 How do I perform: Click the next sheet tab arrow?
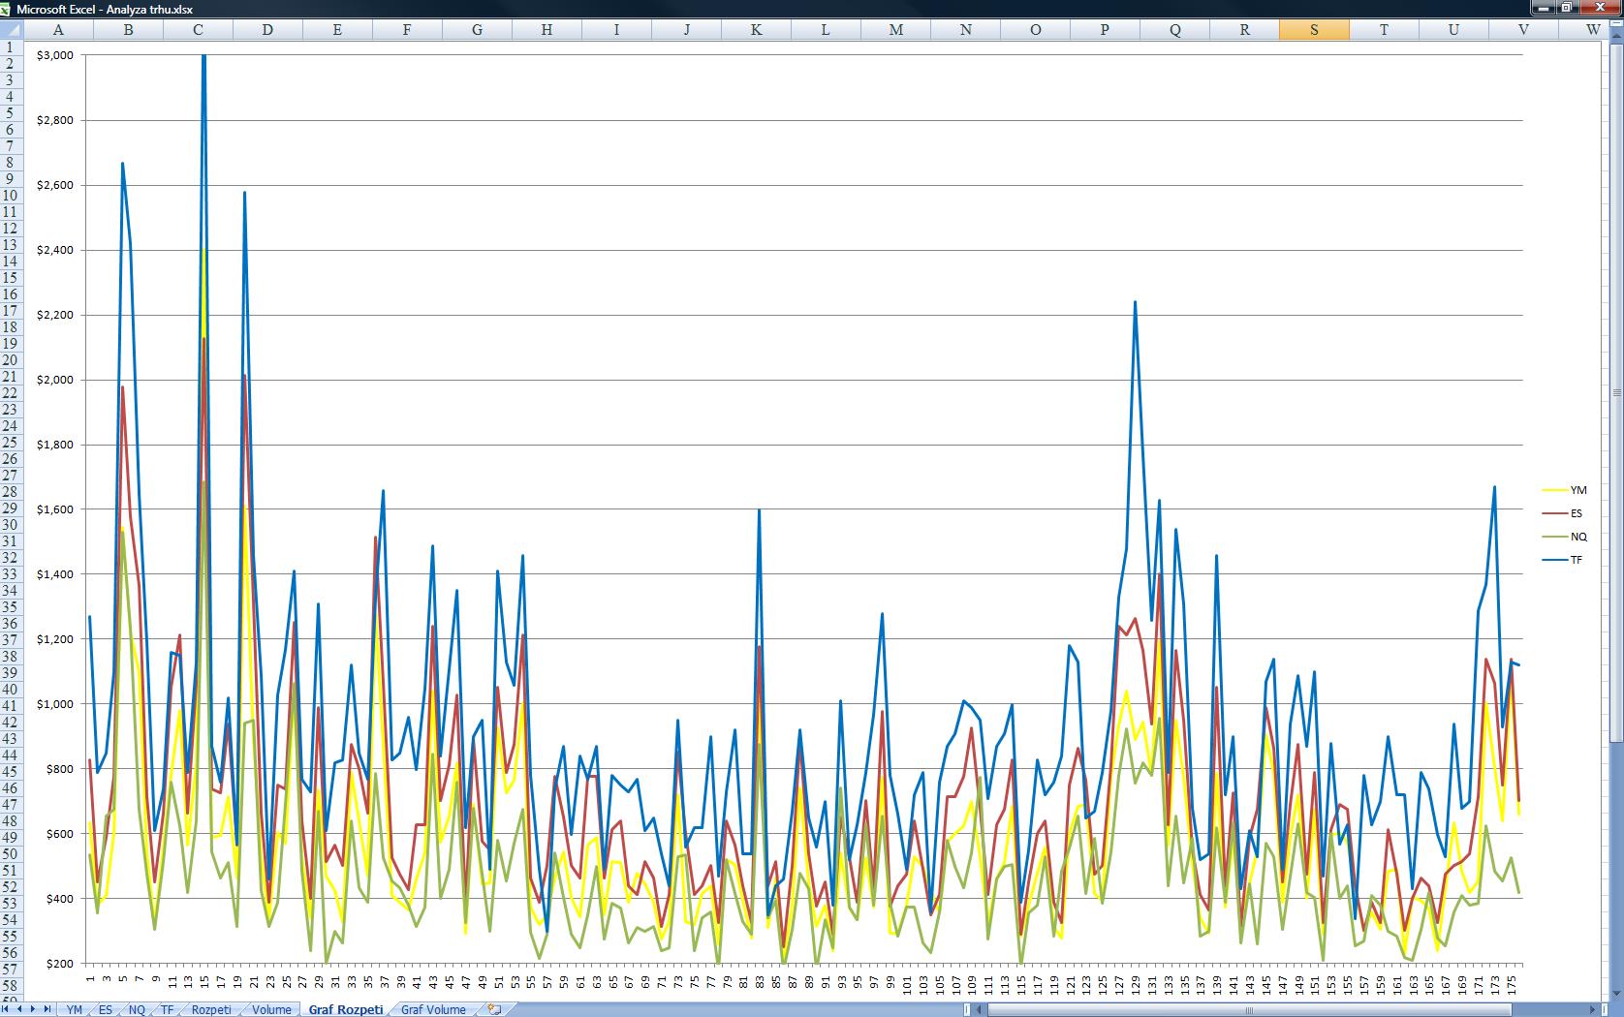click(34, 1009)
